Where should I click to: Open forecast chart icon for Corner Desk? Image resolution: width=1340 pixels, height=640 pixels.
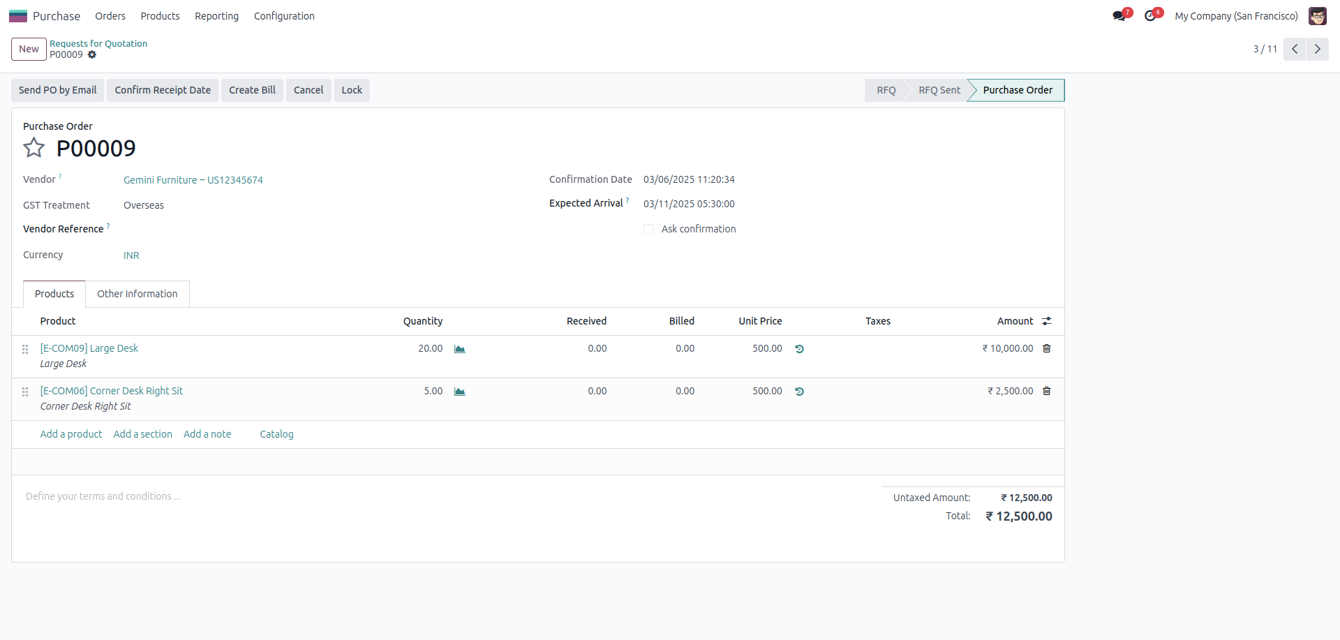[x=459, y=392]
